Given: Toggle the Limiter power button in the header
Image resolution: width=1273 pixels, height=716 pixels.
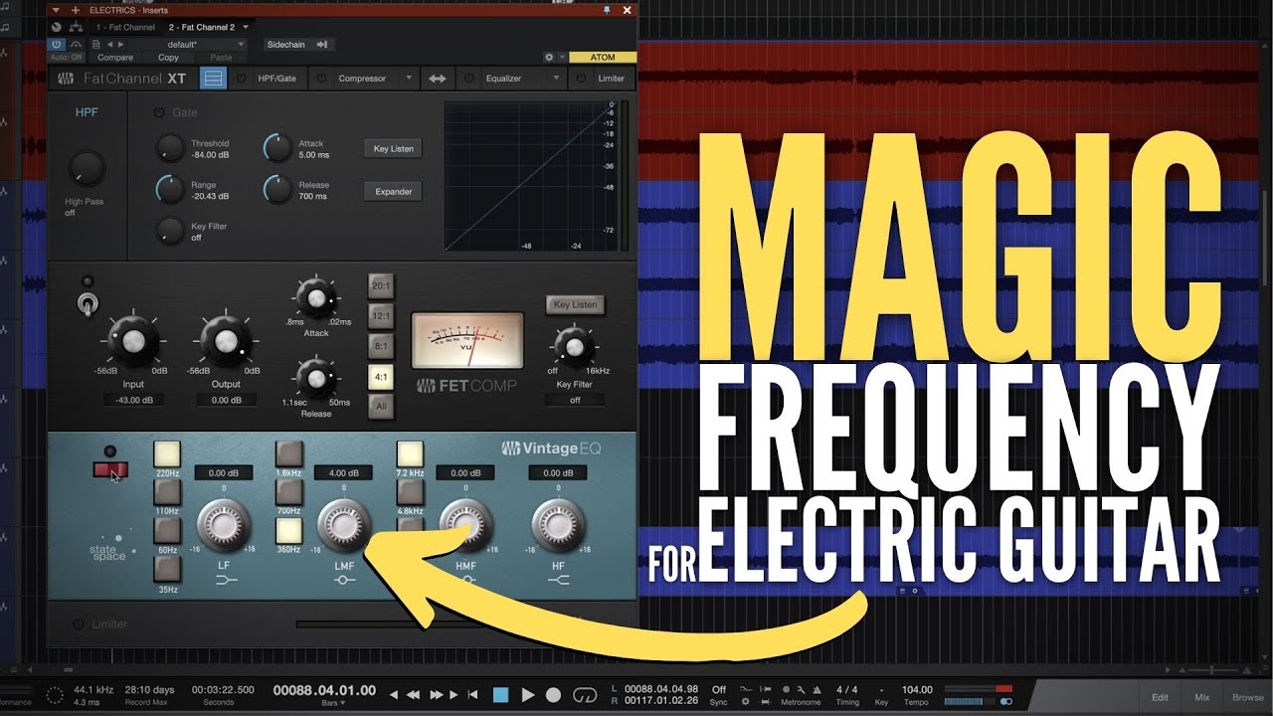Looking at the screenshot, I should point(582,79).
